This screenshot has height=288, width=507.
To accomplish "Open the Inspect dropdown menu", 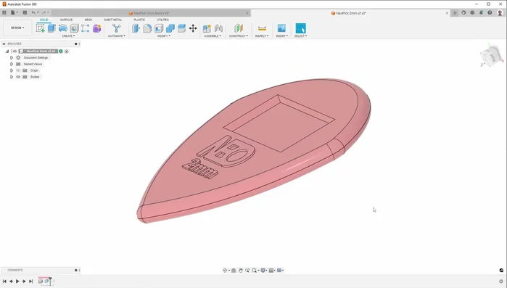I will (x=262, y=36).
